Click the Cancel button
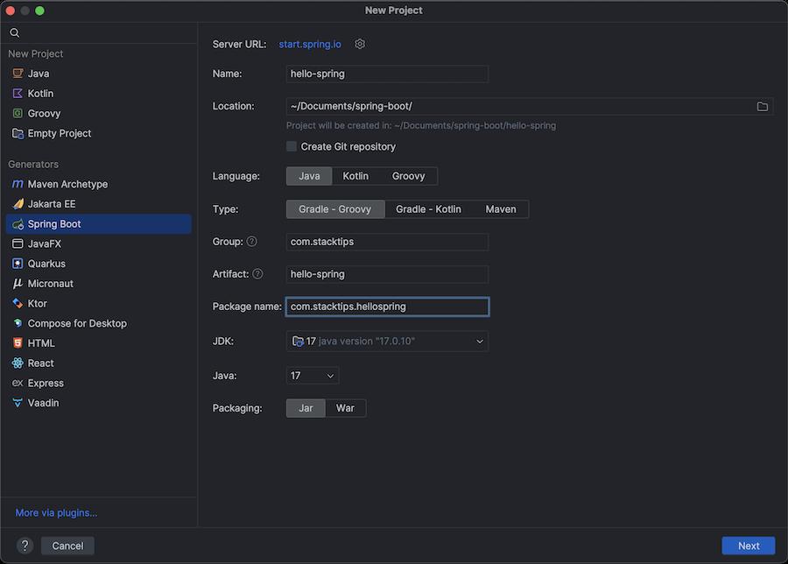This screenshot has width=788, height=564. 67,546
